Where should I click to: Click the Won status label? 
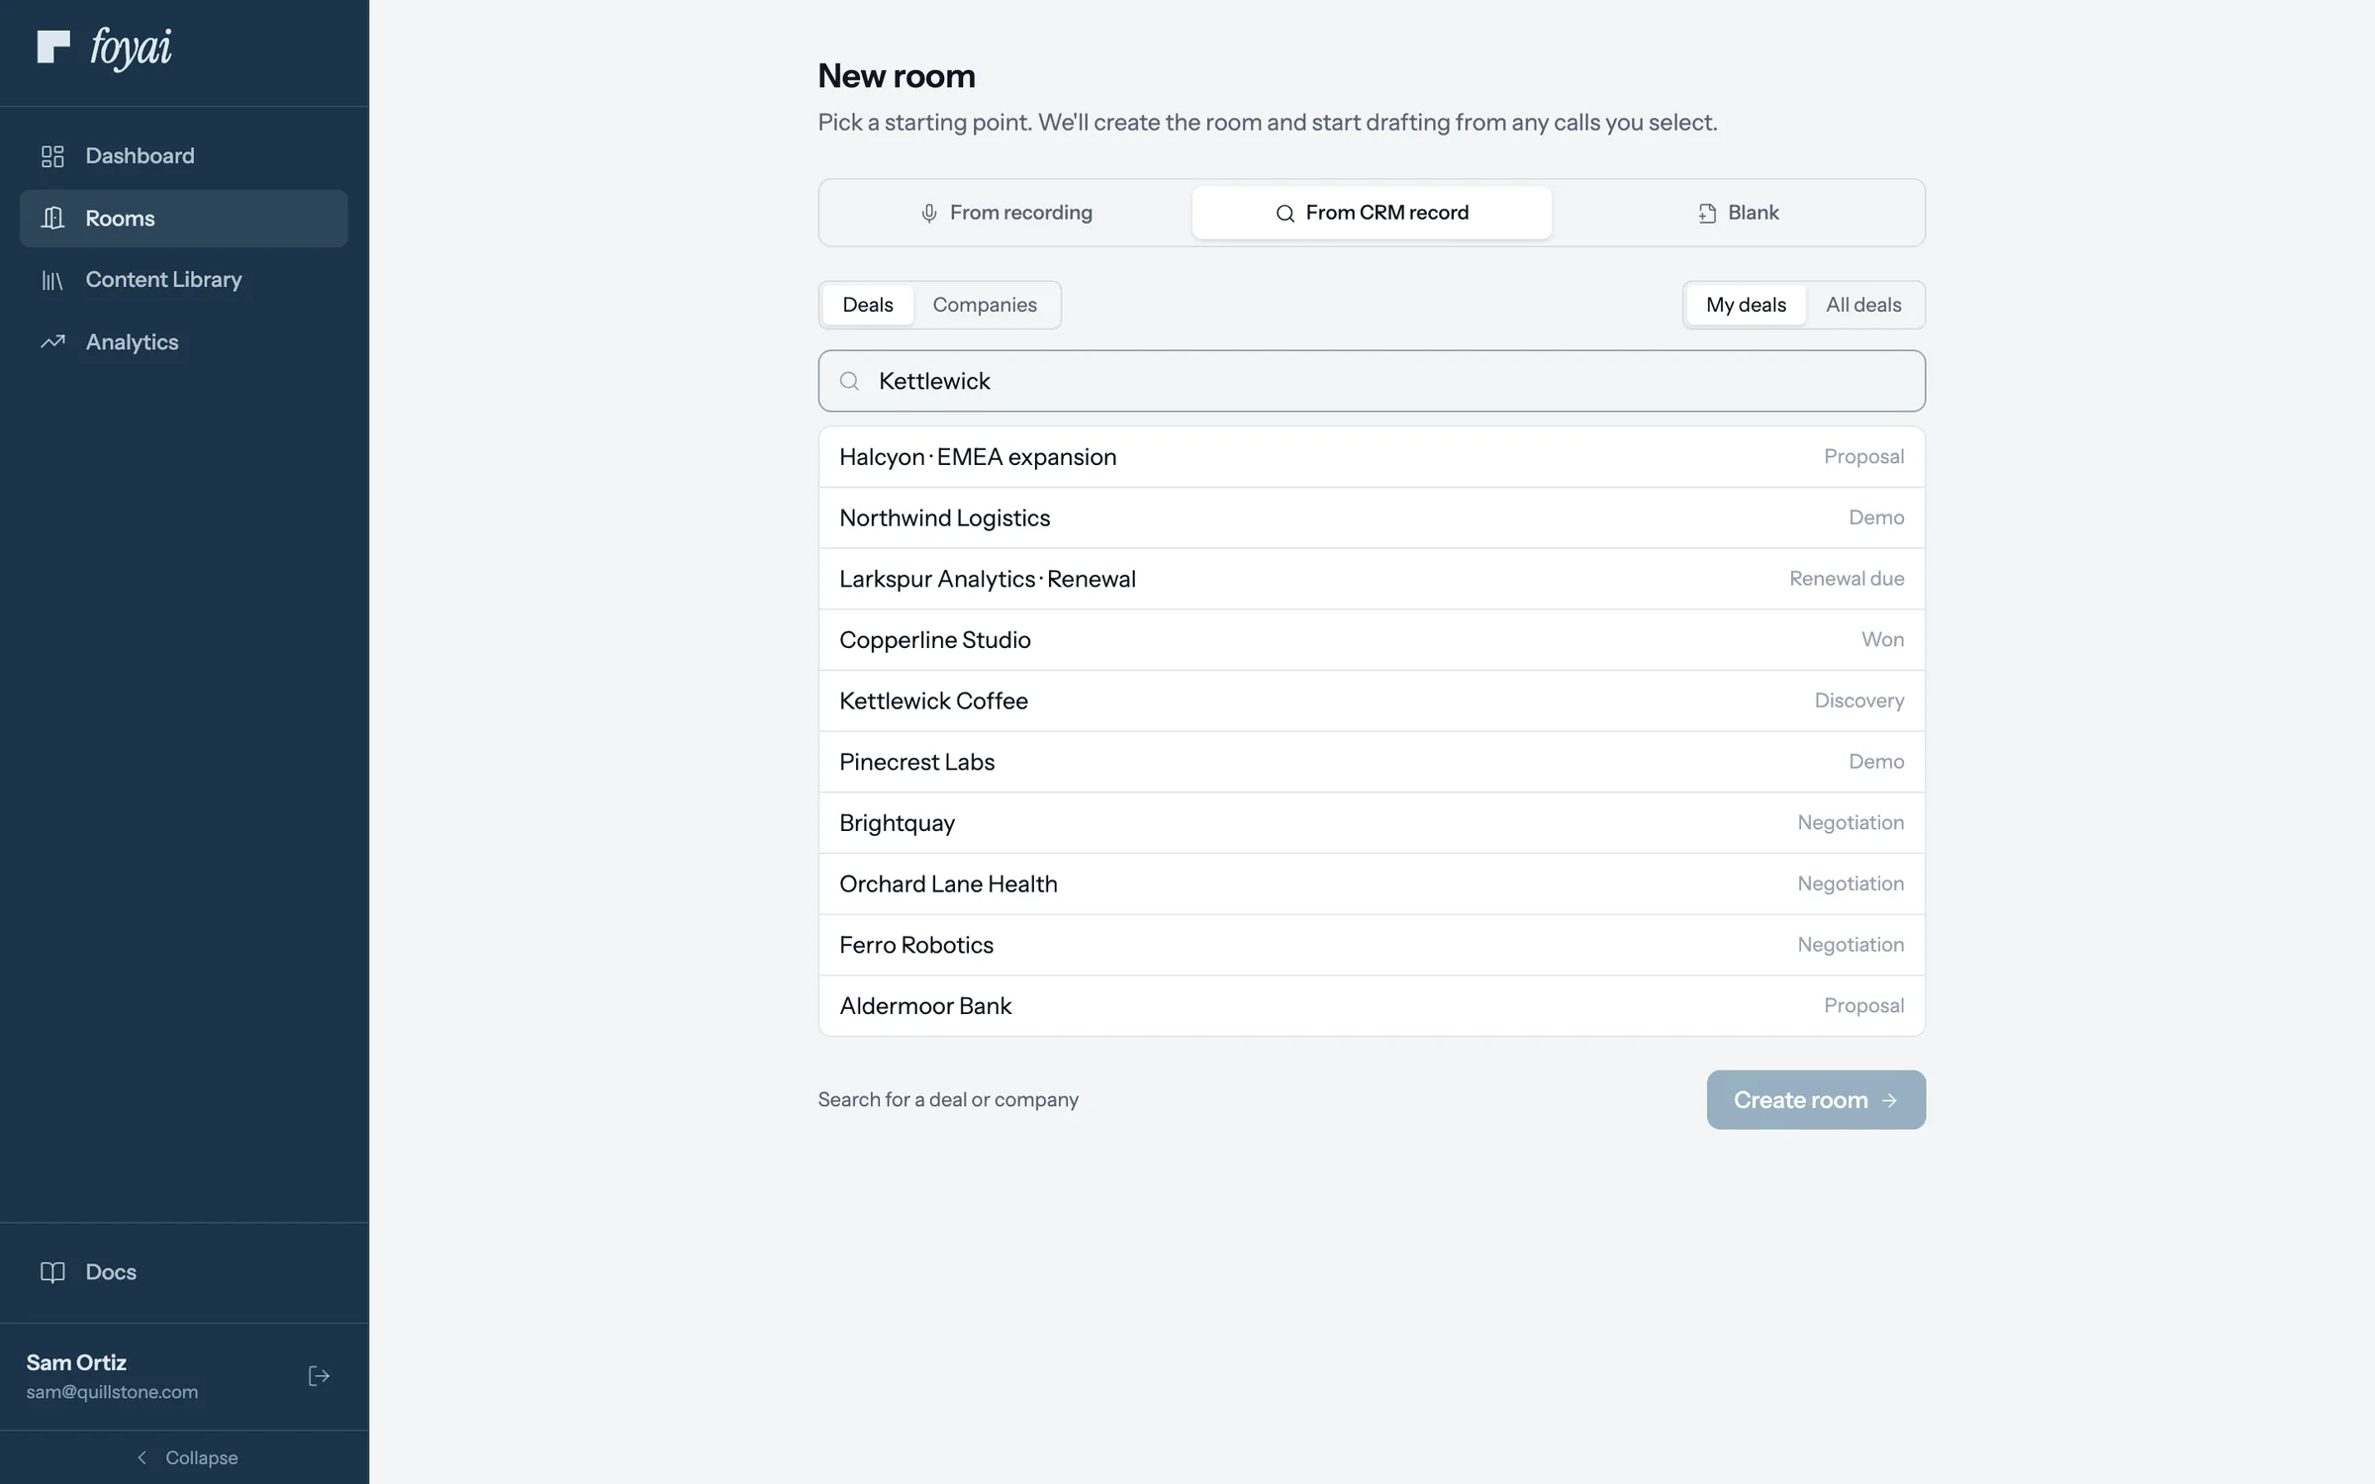(x=1882, y=640)
